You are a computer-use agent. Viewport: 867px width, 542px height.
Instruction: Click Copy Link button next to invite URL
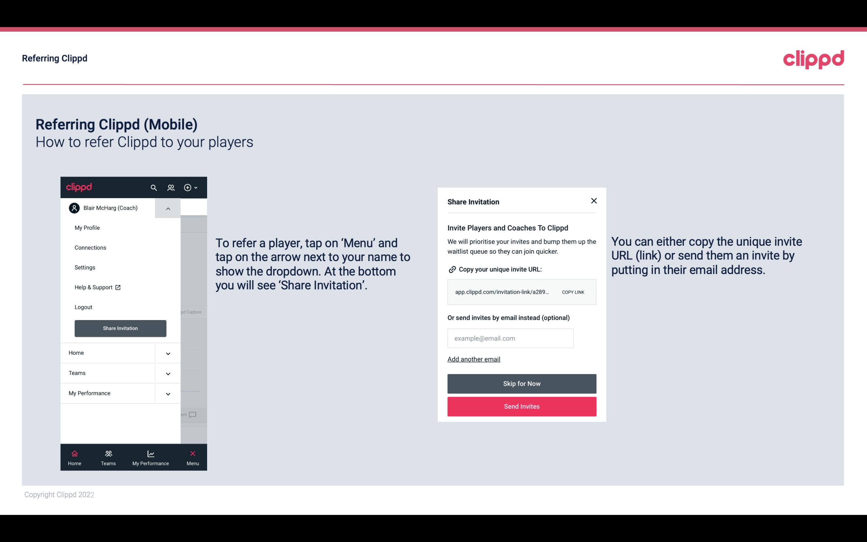tap(572, 292)
